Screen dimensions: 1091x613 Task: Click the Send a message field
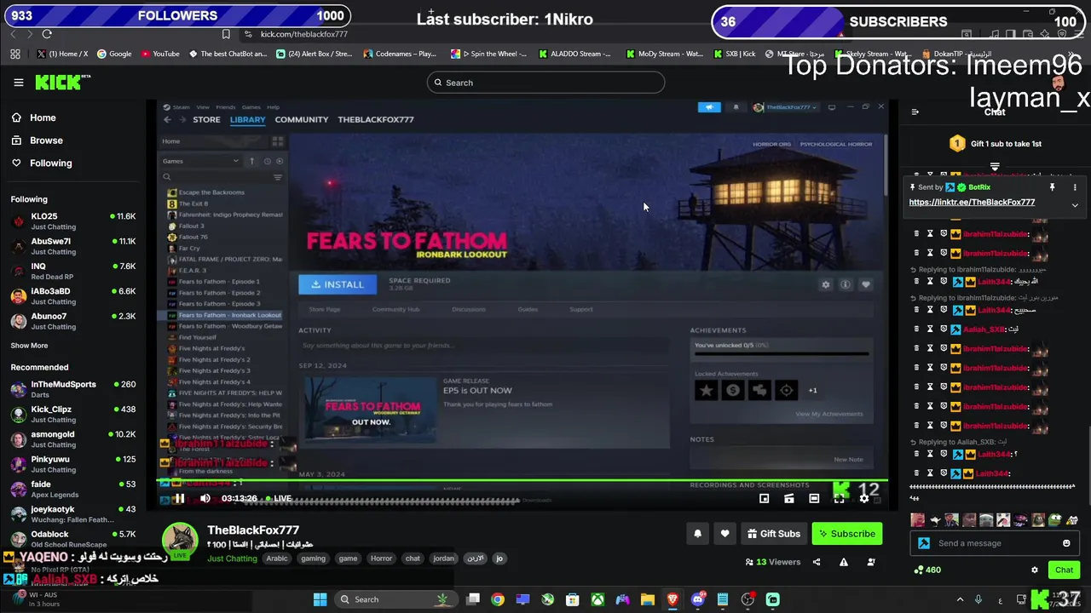[995, 543]
